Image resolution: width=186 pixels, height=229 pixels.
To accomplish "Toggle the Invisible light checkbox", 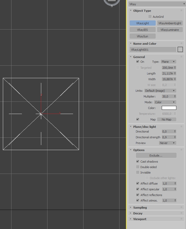I will (x=137, y=173).
